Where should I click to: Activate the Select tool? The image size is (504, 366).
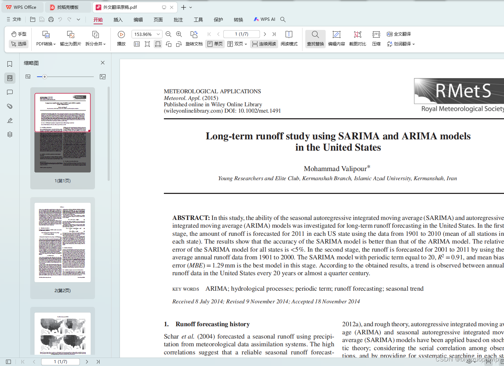[19, 44]
